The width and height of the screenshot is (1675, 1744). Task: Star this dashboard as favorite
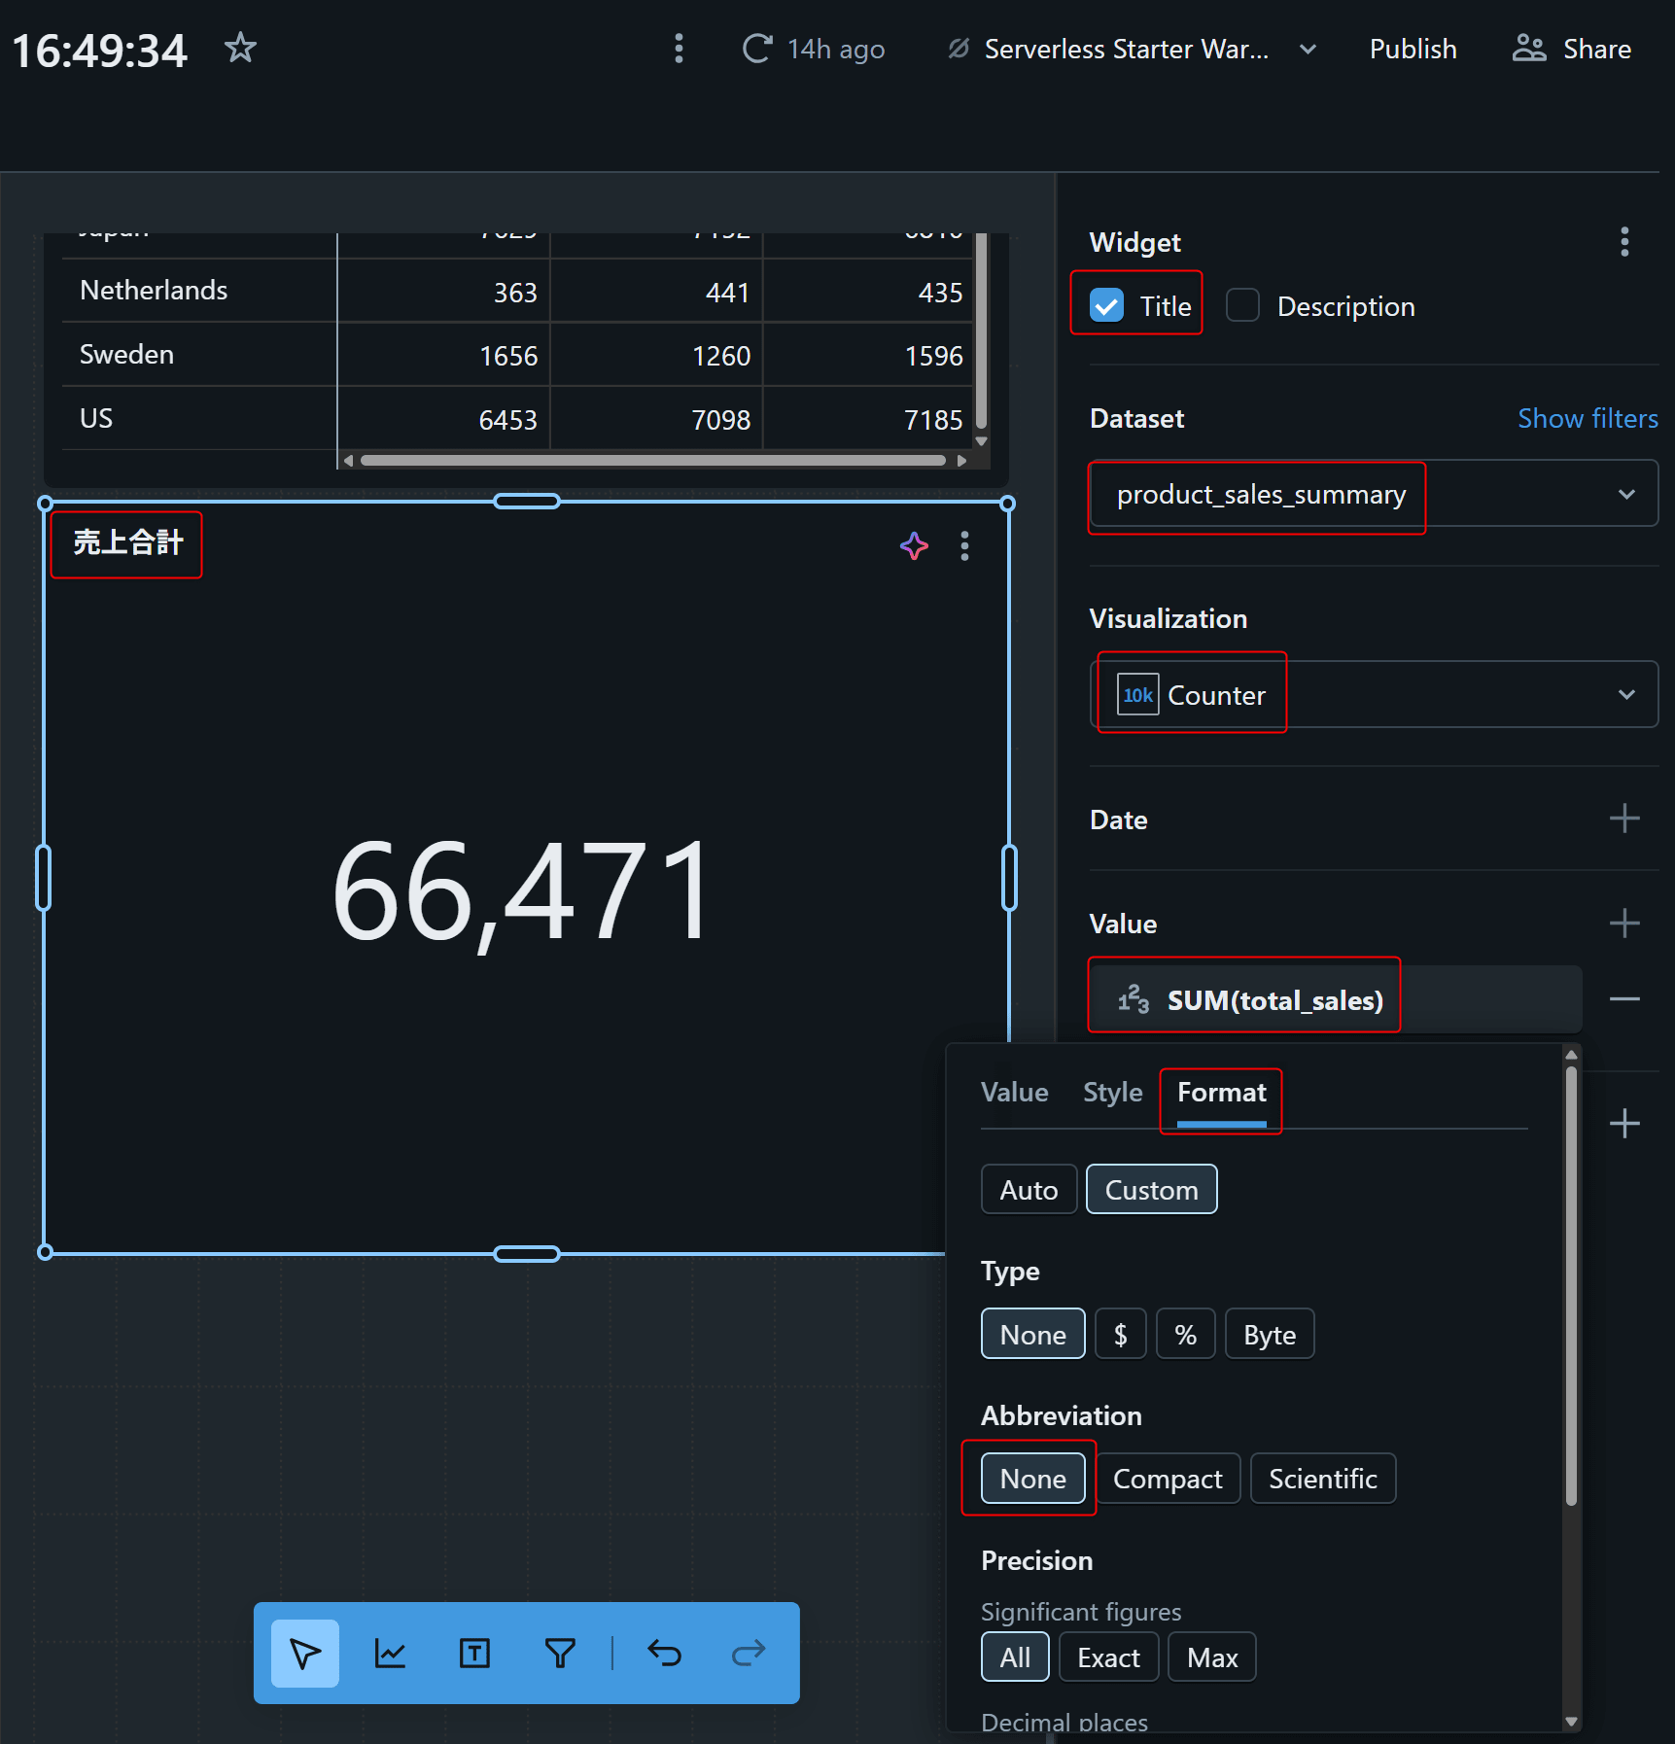(240, 48)
